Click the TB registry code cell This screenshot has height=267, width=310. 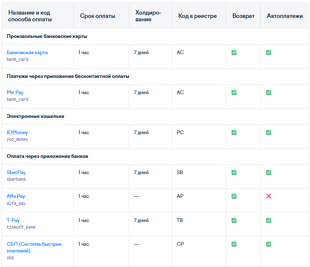point(180,220)
